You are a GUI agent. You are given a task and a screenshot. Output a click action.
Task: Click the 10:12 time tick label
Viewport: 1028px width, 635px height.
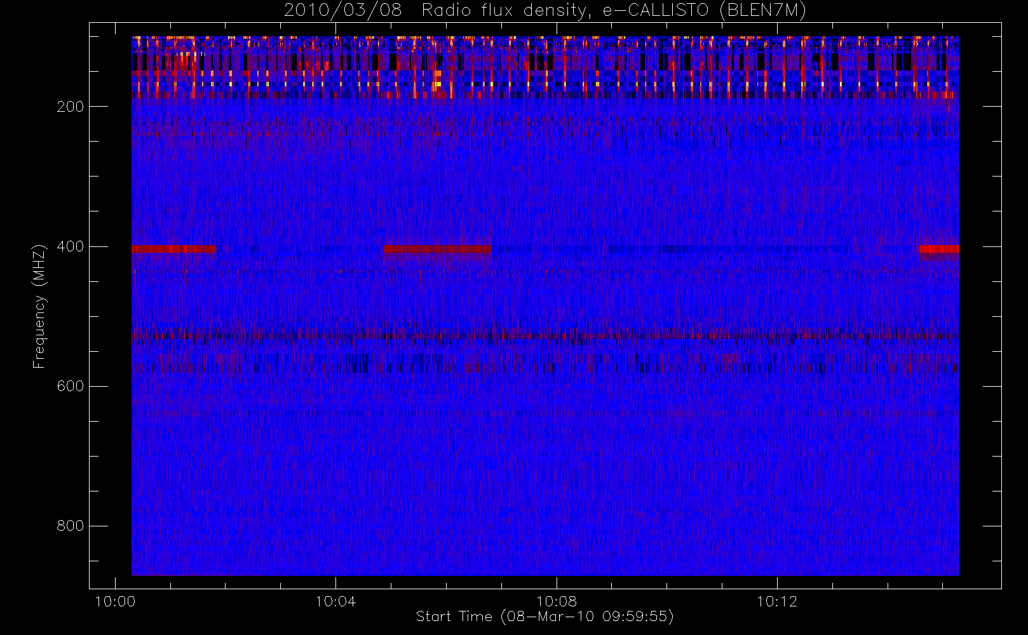pos(777,601)
